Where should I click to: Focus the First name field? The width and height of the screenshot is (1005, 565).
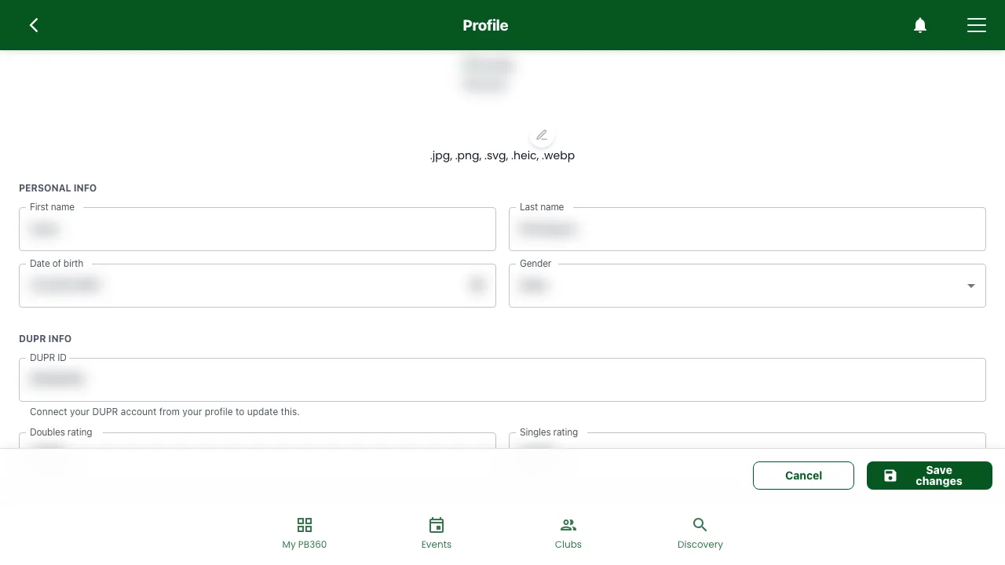[x=258, y=229]
